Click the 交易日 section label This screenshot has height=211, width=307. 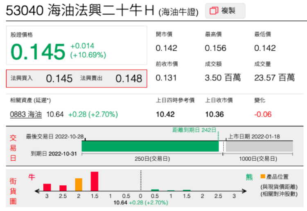[x=13, y=148]
